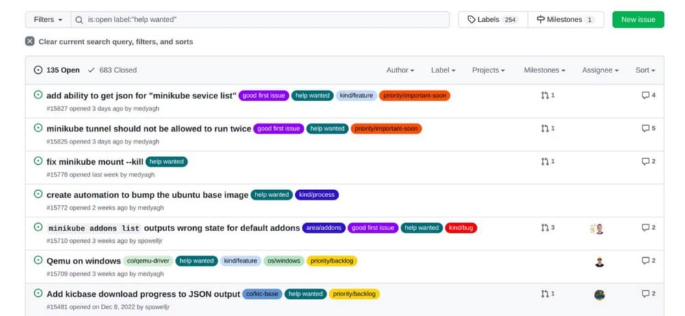Screen dimensions: 685x316
Task: Open 3 linked pull requests for addons list issue
Action: point(548,227)
